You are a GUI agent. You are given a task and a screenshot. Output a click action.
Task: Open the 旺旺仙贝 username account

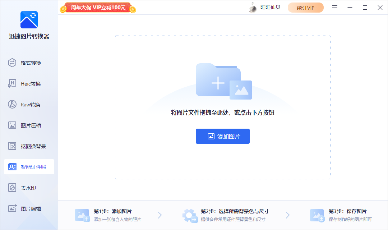270,8
